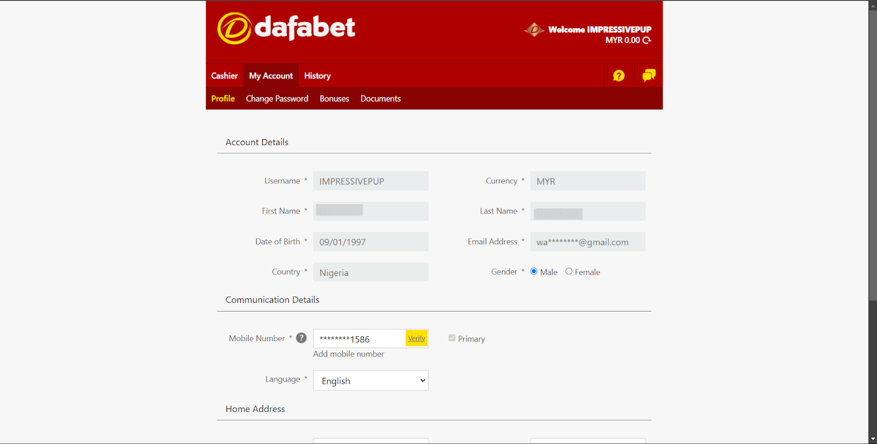877x444 pixels.
Task: Select the Female gender radio button
Action: 569,272
